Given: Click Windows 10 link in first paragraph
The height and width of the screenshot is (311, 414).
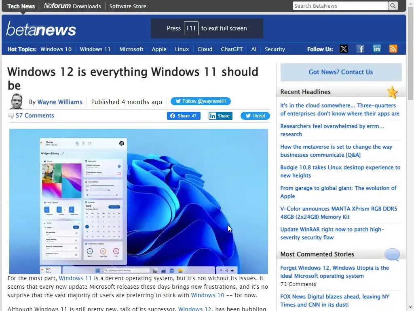Looking at the screenshot, I should pyautogui.click(x=207, y=295).
